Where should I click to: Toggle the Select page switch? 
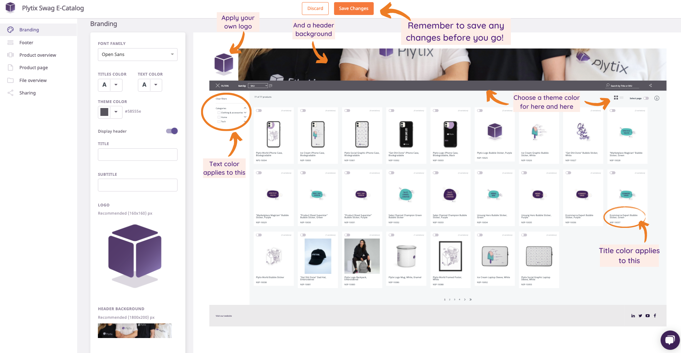(646, 98)
